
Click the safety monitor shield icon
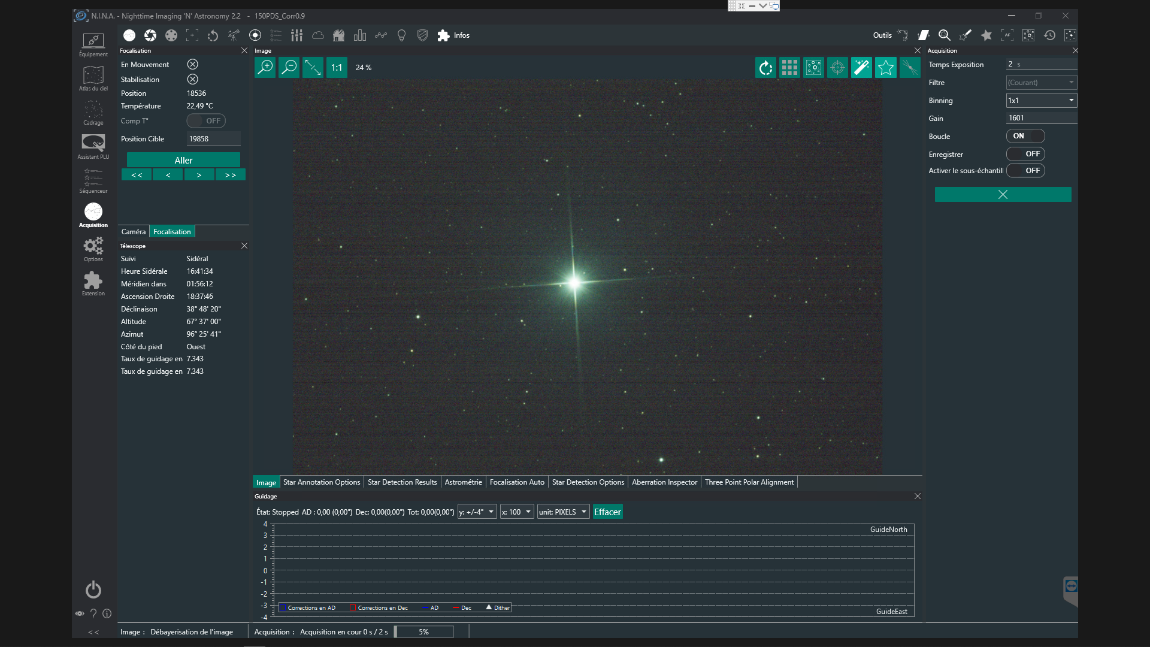point(423,35)
